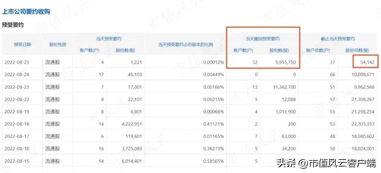Click 流通股 in the 2022-08-22 row
This screenshot has width=381, height=173.
52,99
